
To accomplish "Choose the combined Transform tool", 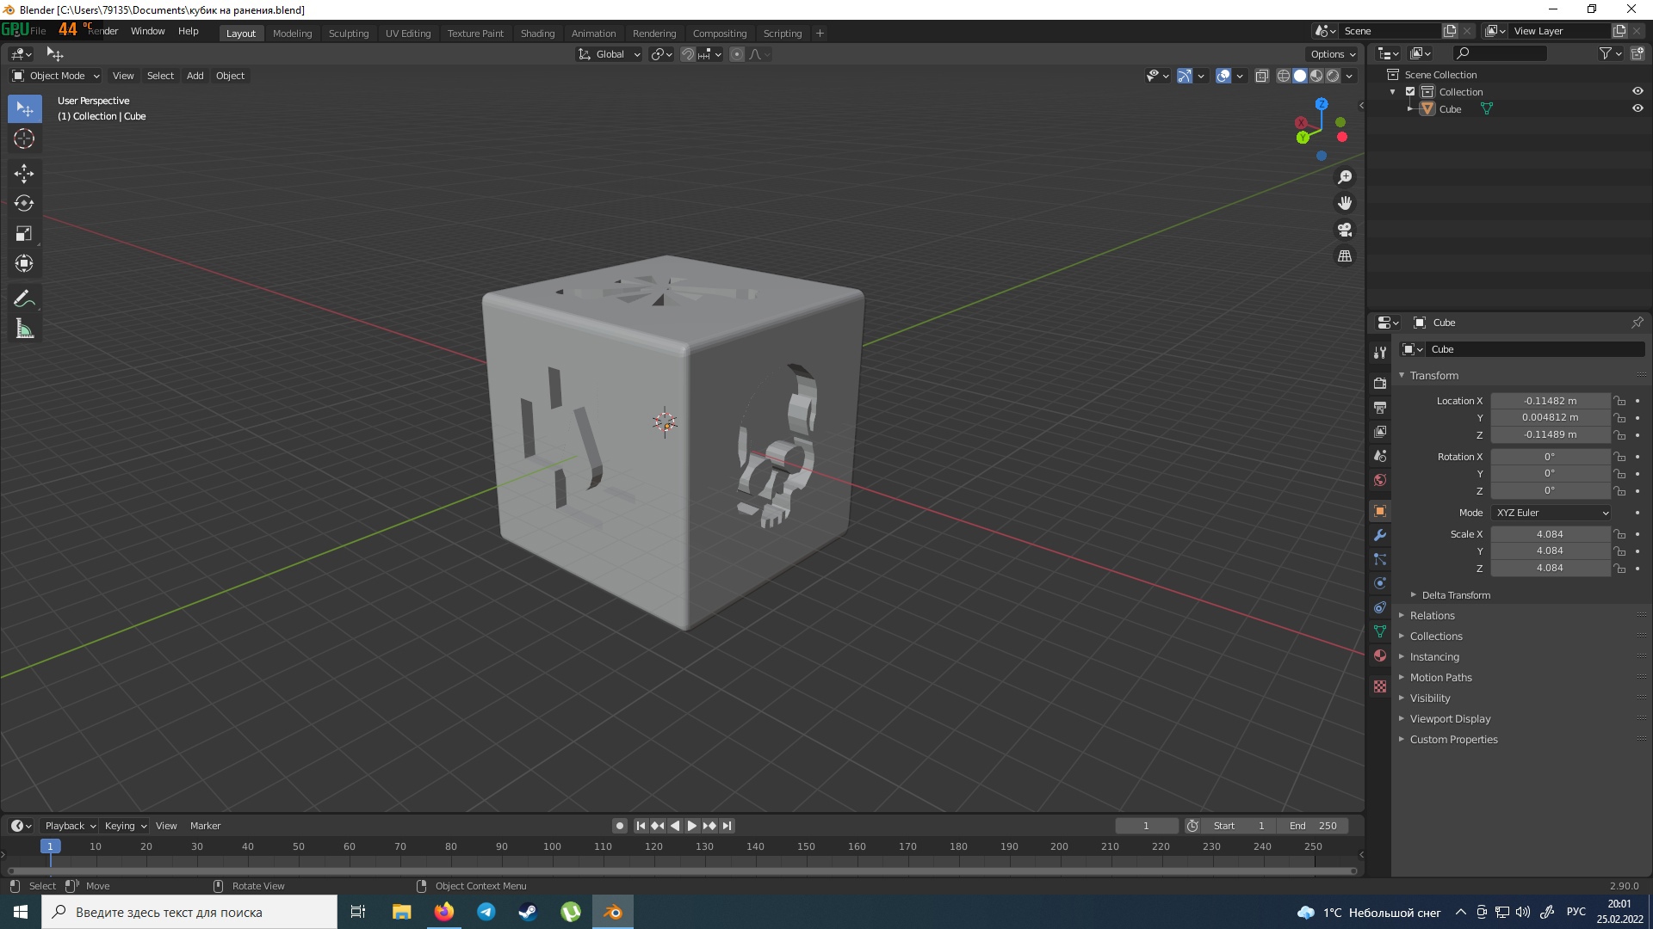I will coord(24,263).
